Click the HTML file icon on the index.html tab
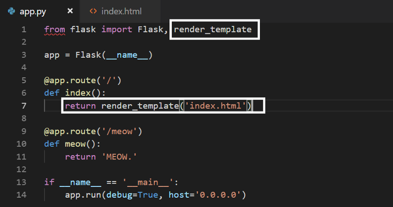Image resolution: width=393 pixels, height=207 pixels. click(x=93, y=11)
